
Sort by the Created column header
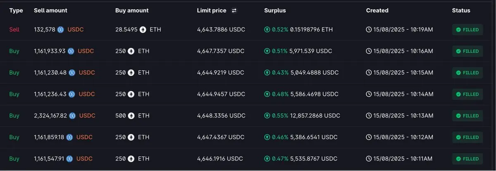[x=377, y=11]
